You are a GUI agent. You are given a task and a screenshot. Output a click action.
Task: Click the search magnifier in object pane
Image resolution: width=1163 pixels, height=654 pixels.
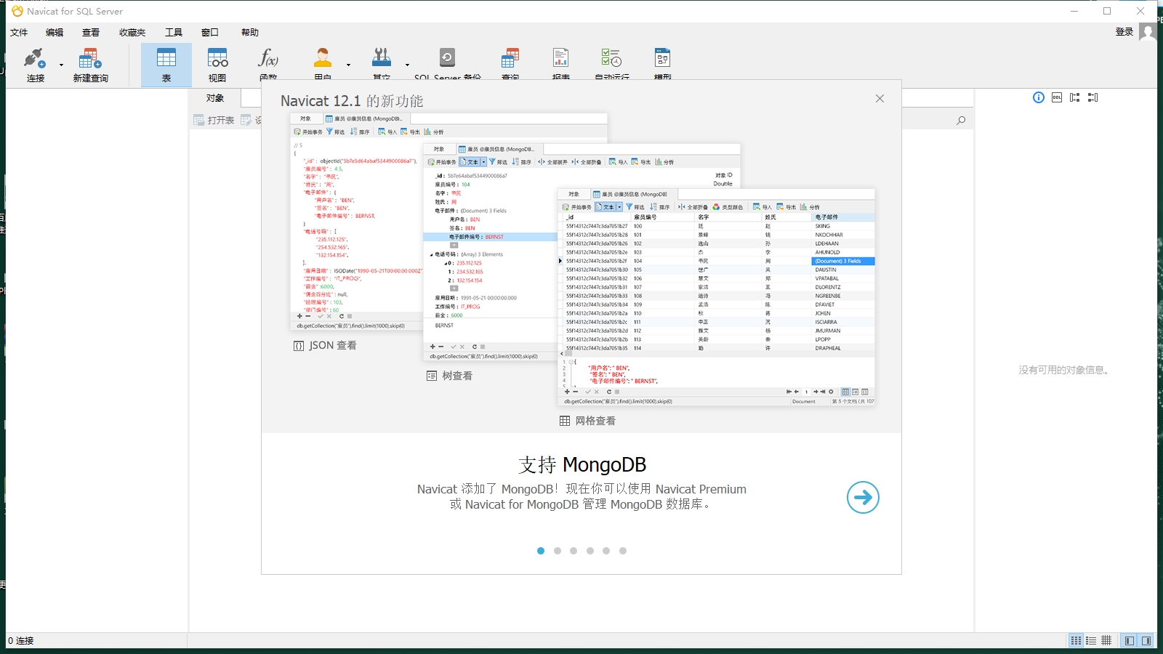click(x=961, y=121)
